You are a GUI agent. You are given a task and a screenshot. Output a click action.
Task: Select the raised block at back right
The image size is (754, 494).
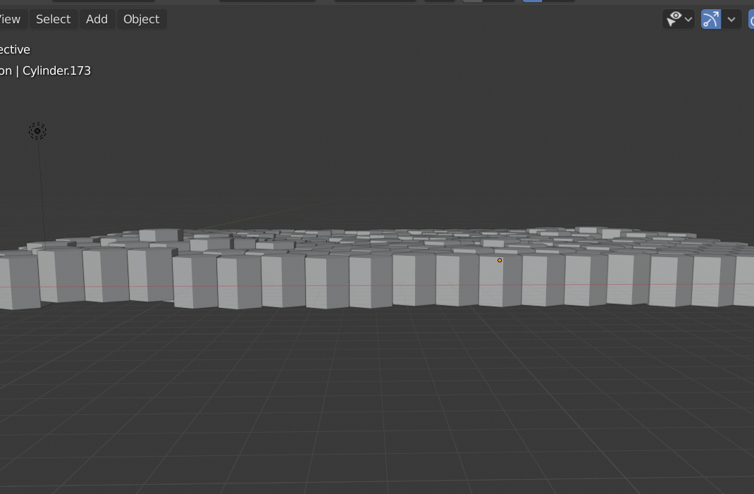point(593,230)
